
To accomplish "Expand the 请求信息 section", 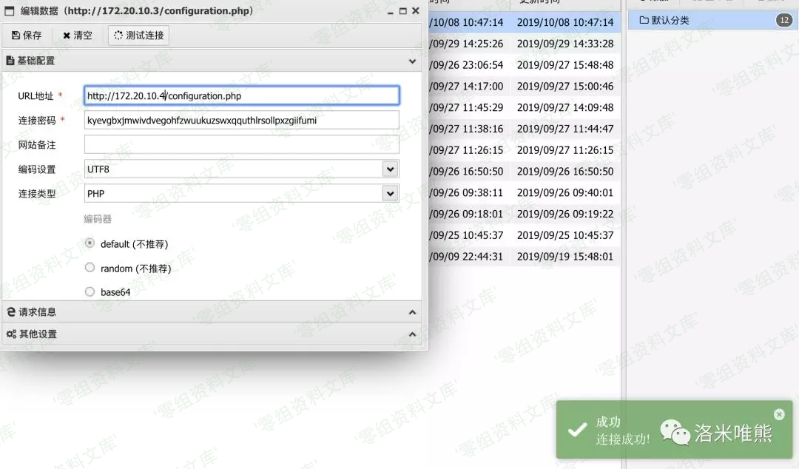I will click(x=412, y=312).
